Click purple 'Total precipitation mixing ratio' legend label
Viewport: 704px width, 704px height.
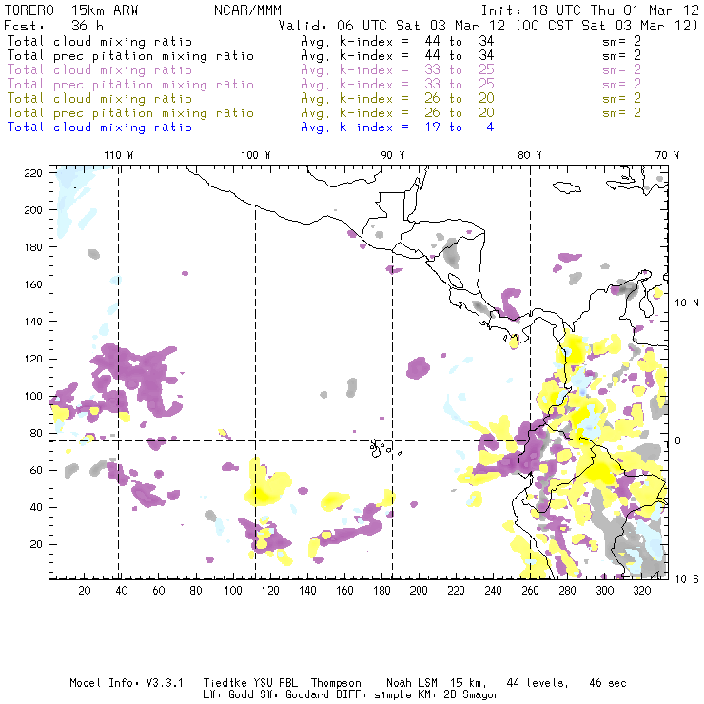[x=130, y=85]
